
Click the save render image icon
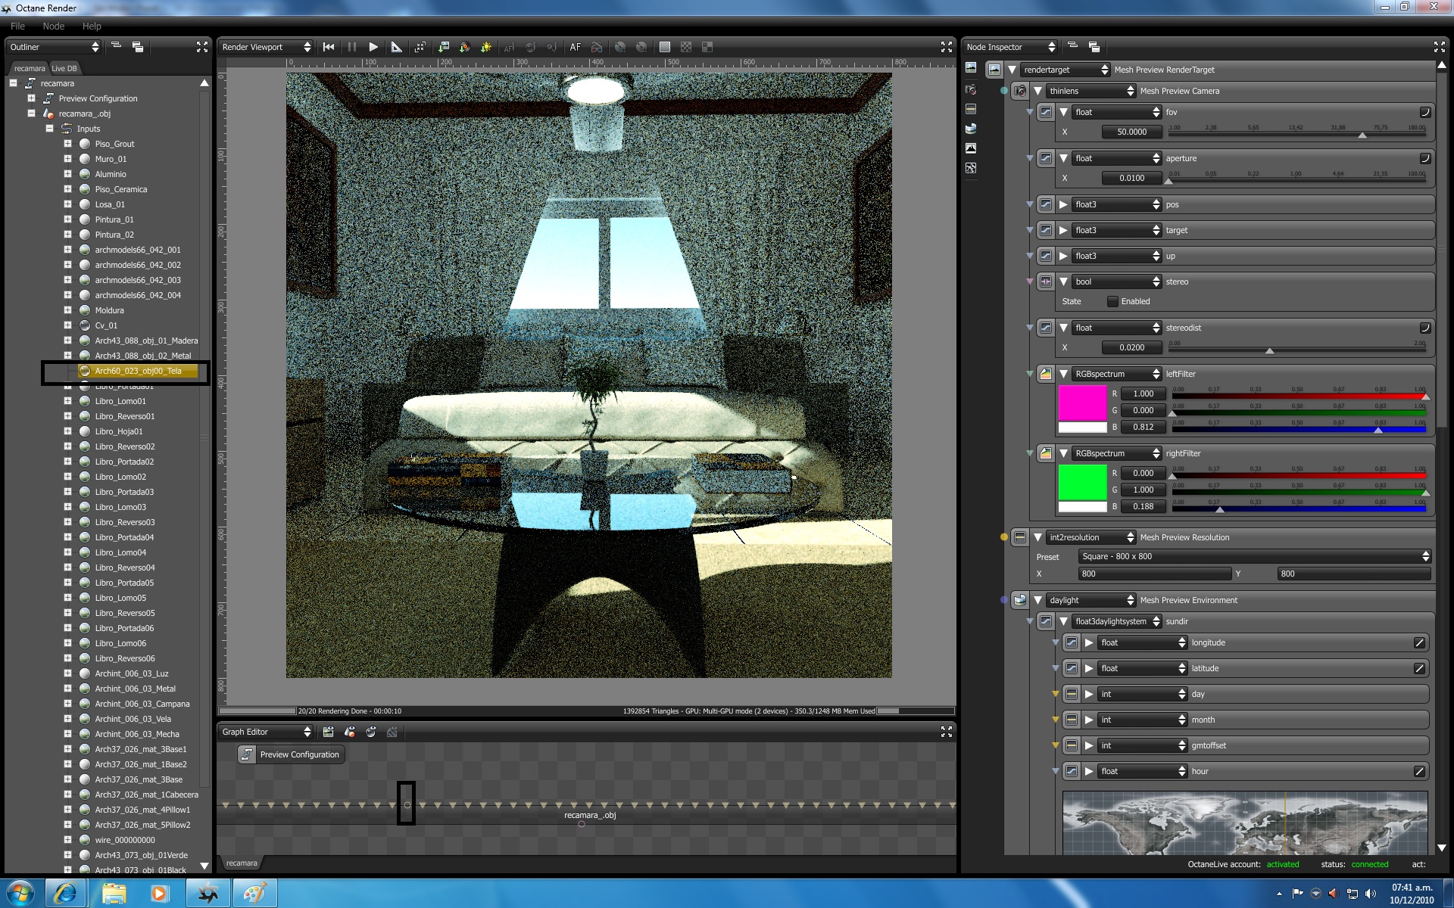tap(444, 47)
